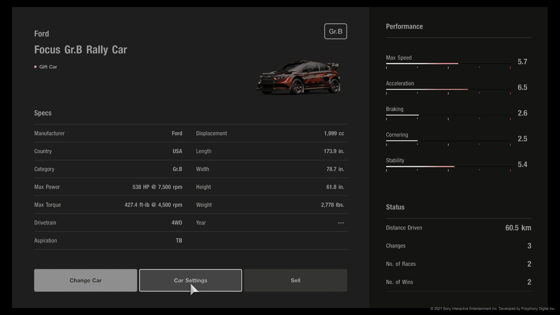Viewport: 560px width, 315px height.
Task: Click the Length value '173.9 in.'
Action: [334, 151]
